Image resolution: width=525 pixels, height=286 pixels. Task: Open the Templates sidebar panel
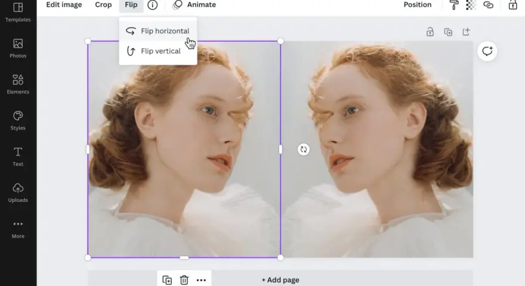[18, 13]
